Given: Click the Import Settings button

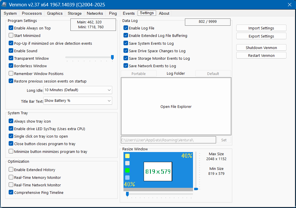Looking at the screenshot, I should pos(261,28).
